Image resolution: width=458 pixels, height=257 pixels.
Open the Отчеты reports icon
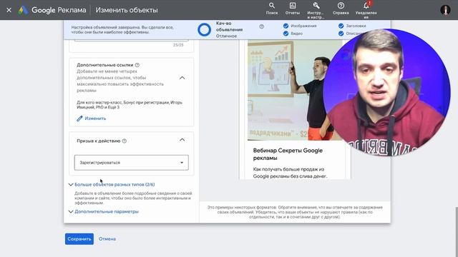(293, 9)
